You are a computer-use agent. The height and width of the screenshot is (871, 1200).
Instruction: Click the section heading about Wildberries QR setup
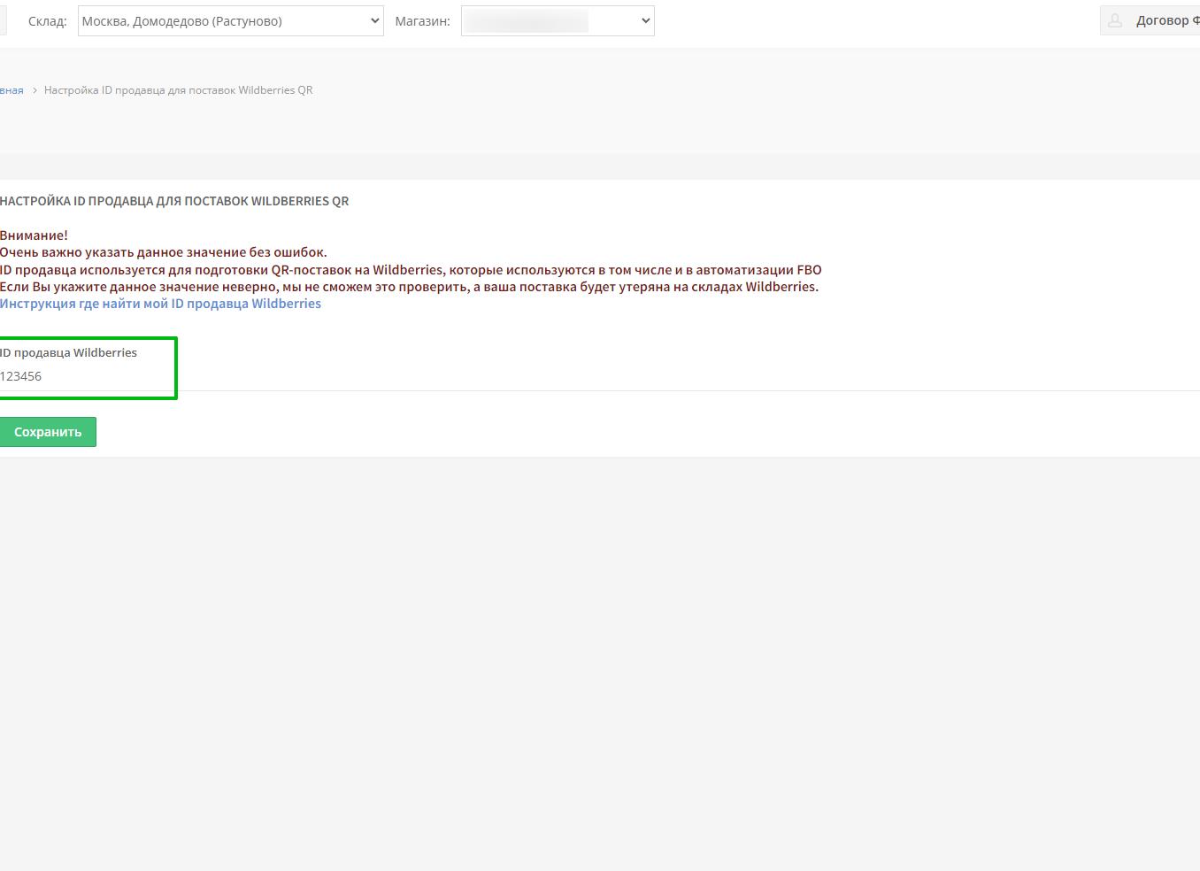point(174,201)
